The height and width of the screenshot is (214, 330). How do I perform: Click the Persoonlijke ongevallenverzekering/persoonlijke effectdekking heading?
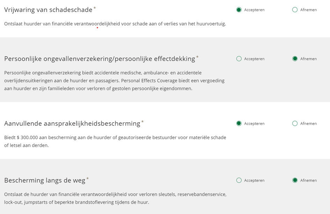point(100,59)
